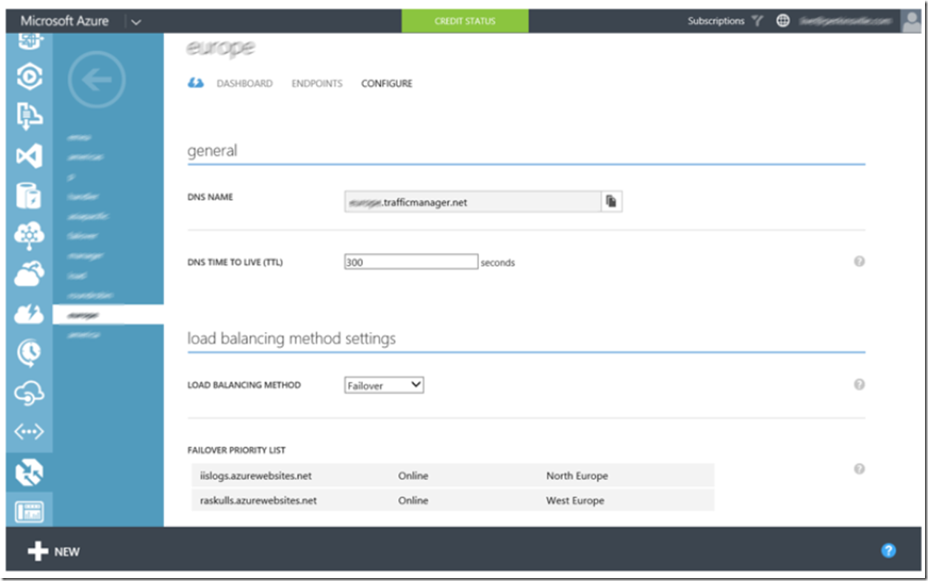Image resolution: width=928 pixels, height=581 pixels.
Task: Click the trafficmanager.net DNS name field
Action: tap(473, 202)
